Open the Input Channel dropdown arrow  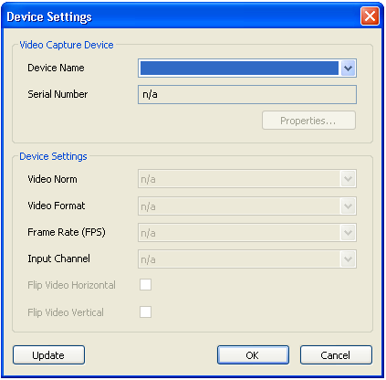348,259
